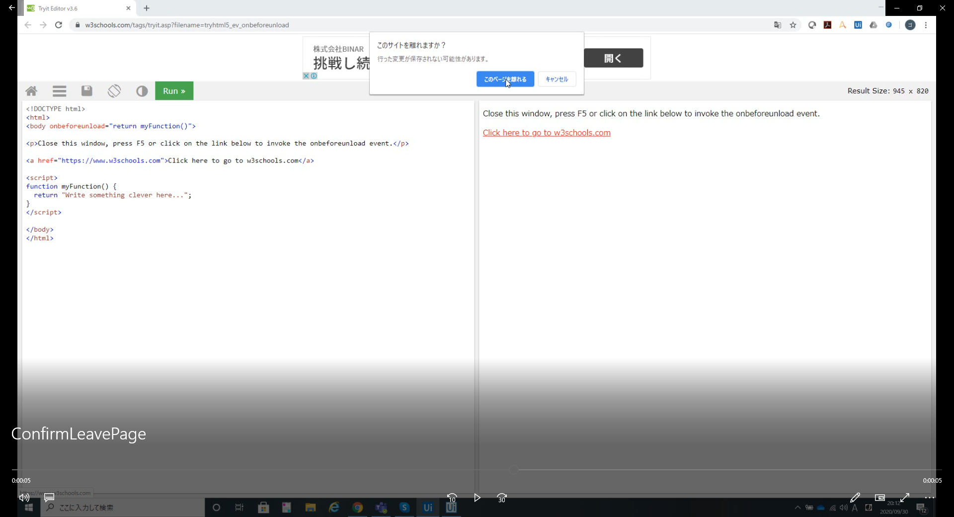Open the Tryit editor hamburger menu
Viewport: 954px width, 517px height.
60,91
